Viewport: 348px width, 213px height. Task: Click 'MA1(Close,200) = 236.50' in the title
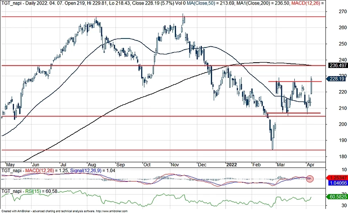pyautogui.click(x=262, y=3)
